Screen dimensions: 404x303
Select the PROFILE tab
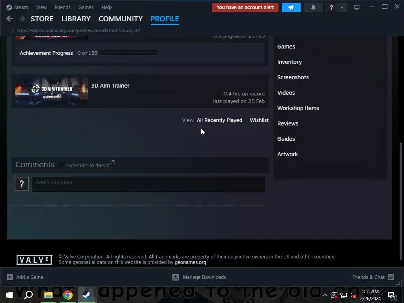(x=165, y=19)
